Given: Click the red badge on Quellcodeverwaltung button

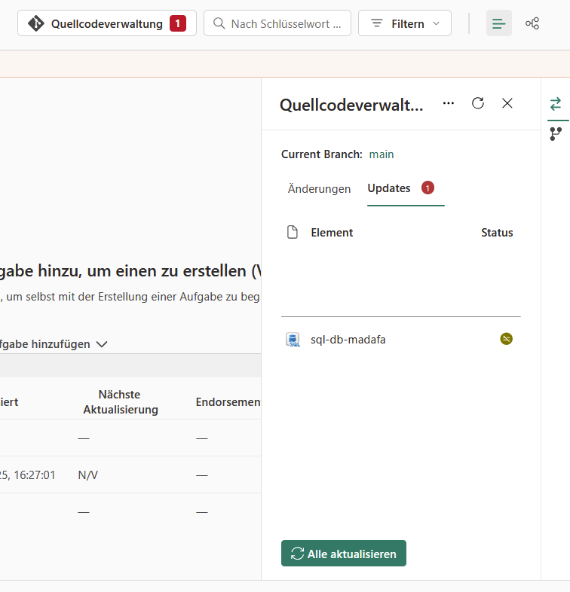Looking at the screenshot, I should [x=178, y=23].
